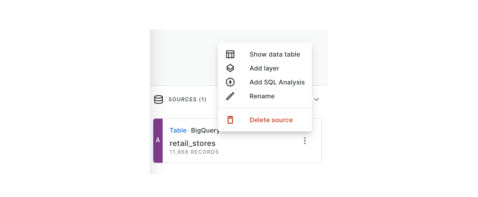Screen dimensions: 478x197
Task: Click the Sources database cylinder icon
Action: (159, 100)
